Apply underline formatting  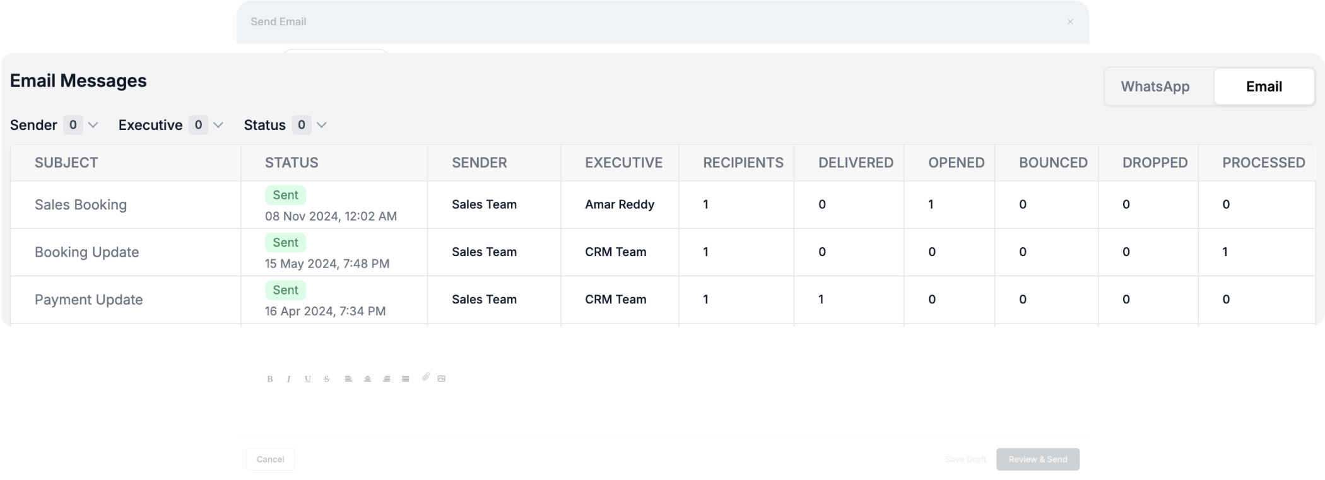click(307, 379)
